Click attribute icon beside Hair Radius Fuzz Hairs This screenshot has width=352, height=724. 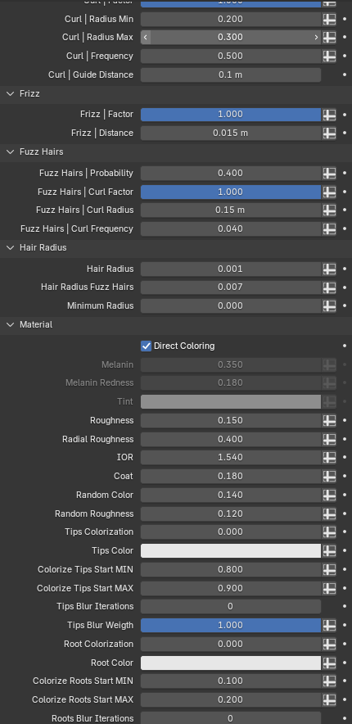pos(329,287)
